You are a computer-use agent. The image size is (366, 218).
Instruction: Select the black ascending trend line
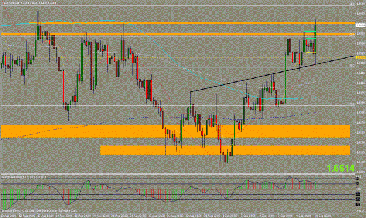click(x=272, y=74)
